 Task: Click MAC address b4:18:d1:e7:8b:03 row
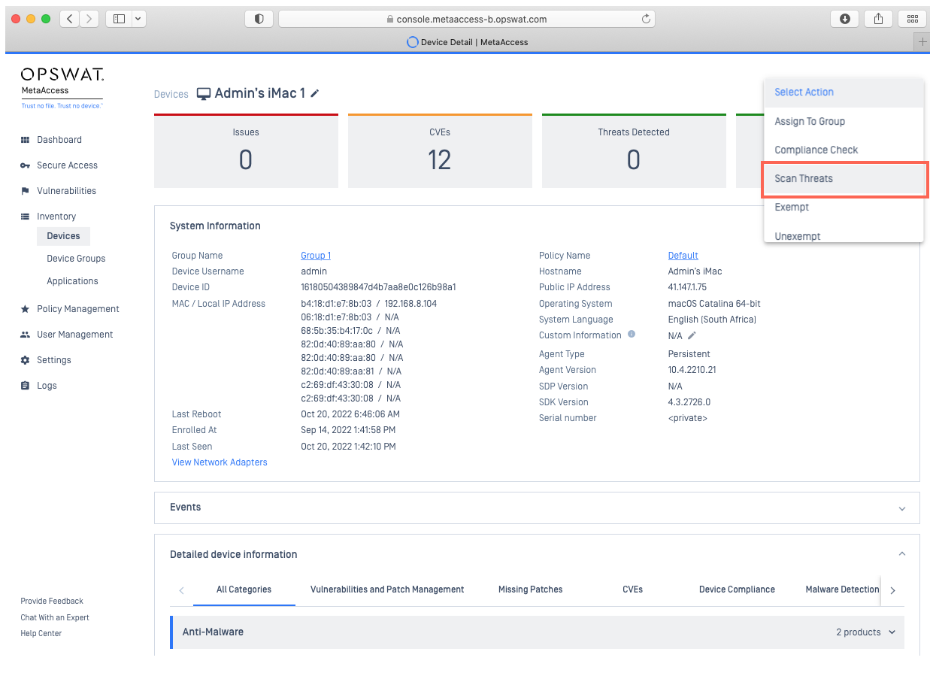(x=368, y=304)
